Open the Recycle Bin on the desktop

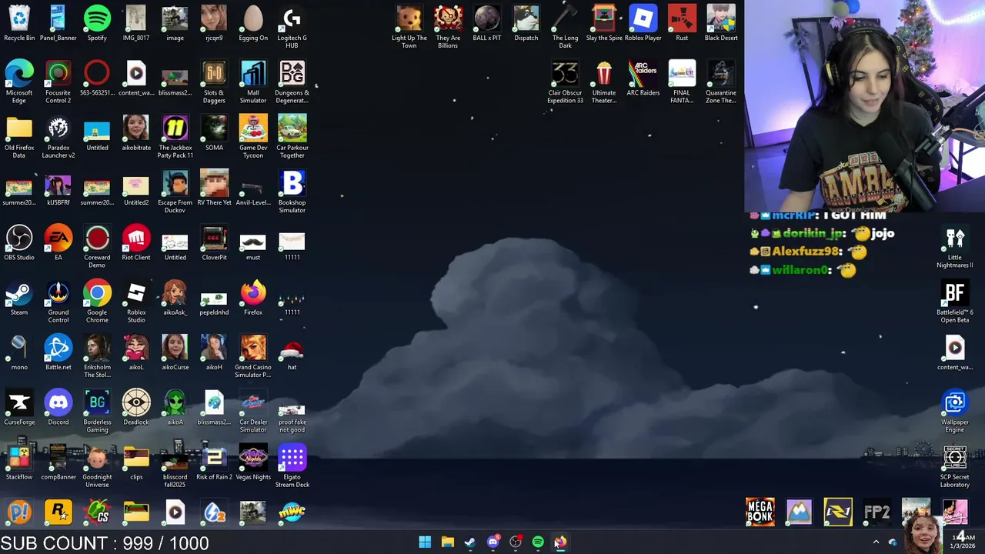19,23
